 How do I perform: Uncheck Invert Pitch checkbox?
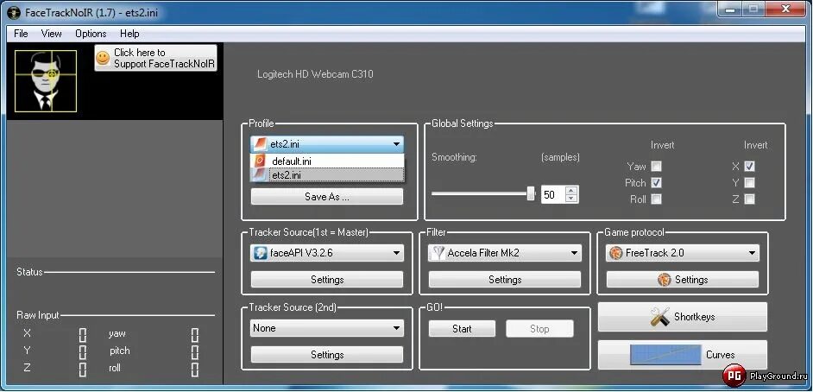point(657,182)
